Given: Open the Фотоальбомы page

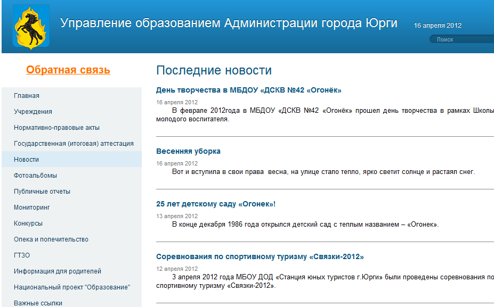Looking at the screenshot, I should pos(35,176).
